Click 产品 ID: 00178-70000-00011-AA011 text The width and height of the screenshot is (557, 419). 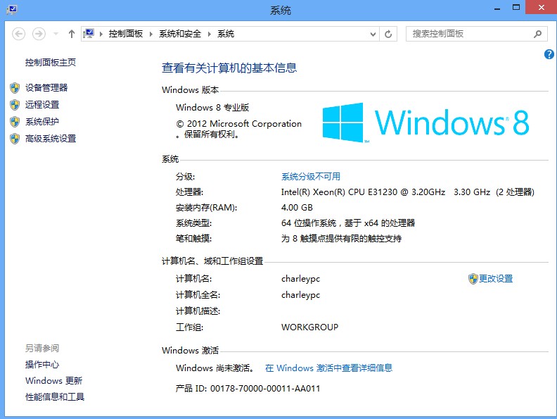tap(248, 389)
